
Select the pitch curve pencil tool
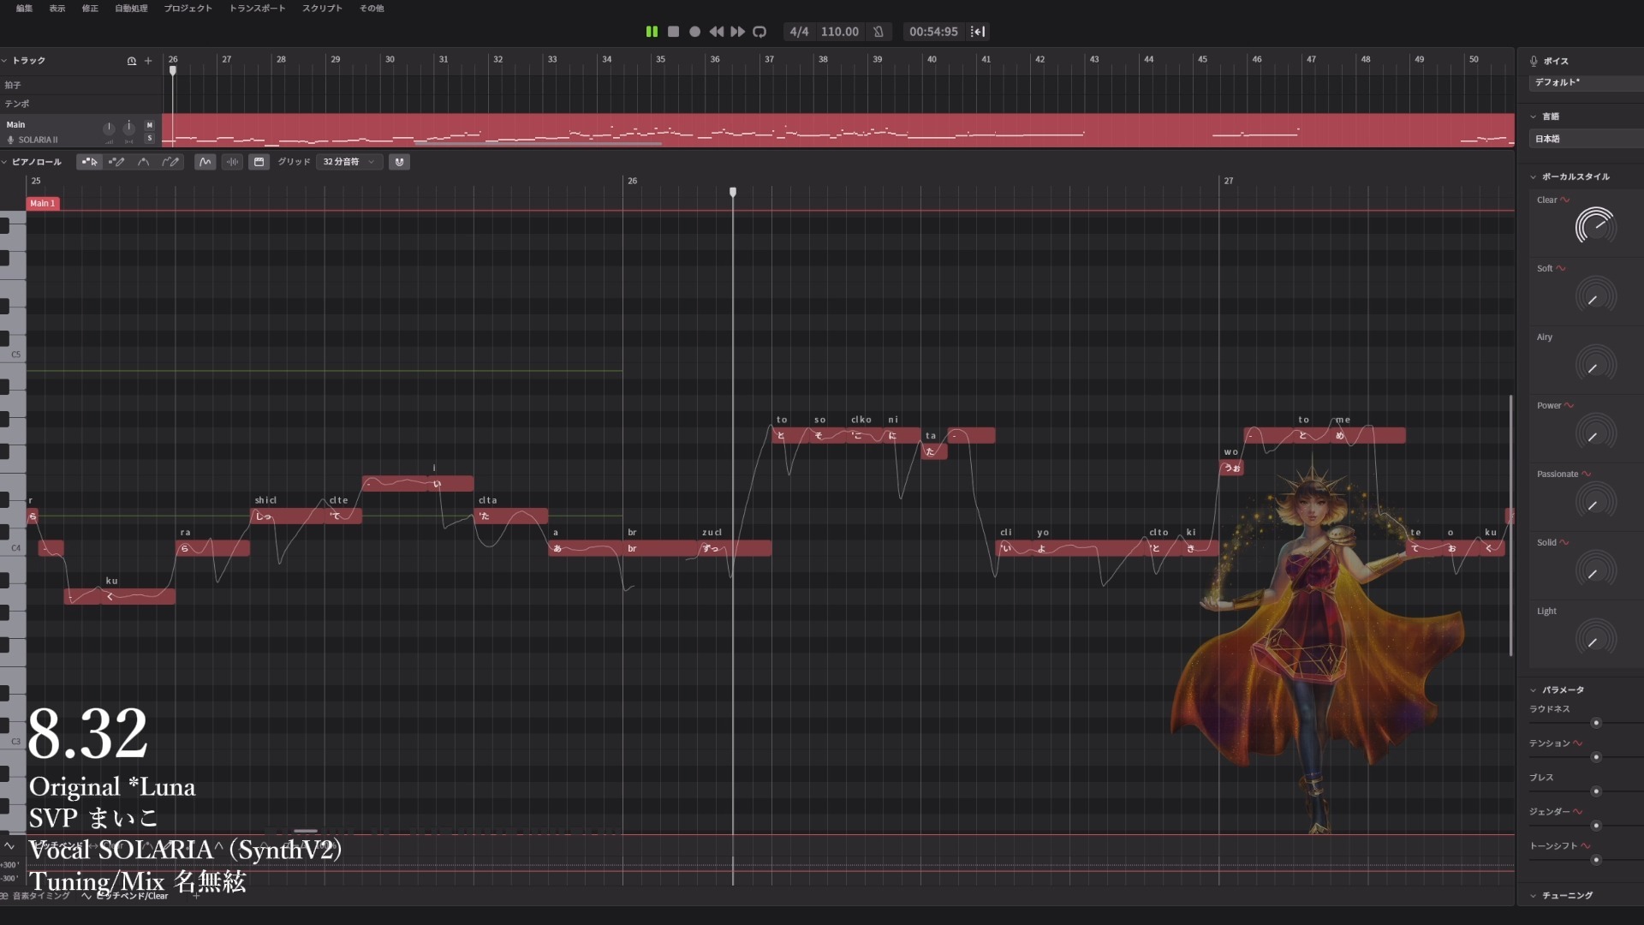pyautogui.click(x=170, y=162)
